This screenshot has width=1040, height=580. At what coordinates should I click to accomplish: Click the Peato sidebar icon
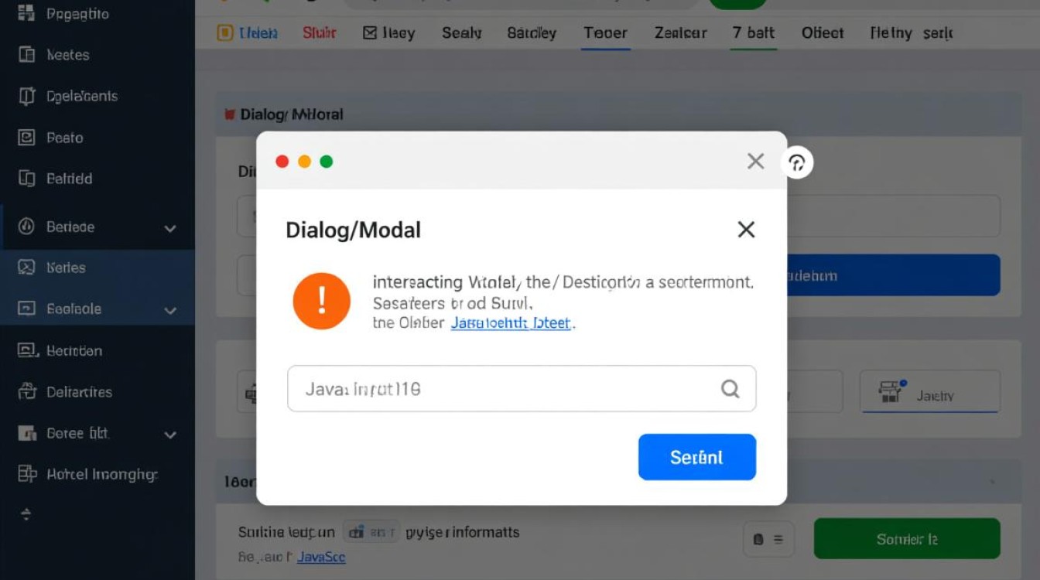pyautogui.click(x=26, y=138)
